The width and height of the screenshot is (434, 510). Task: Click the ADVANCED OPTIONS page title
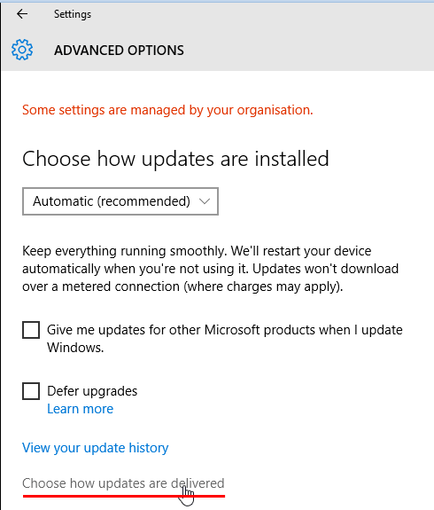pos(119,51)
